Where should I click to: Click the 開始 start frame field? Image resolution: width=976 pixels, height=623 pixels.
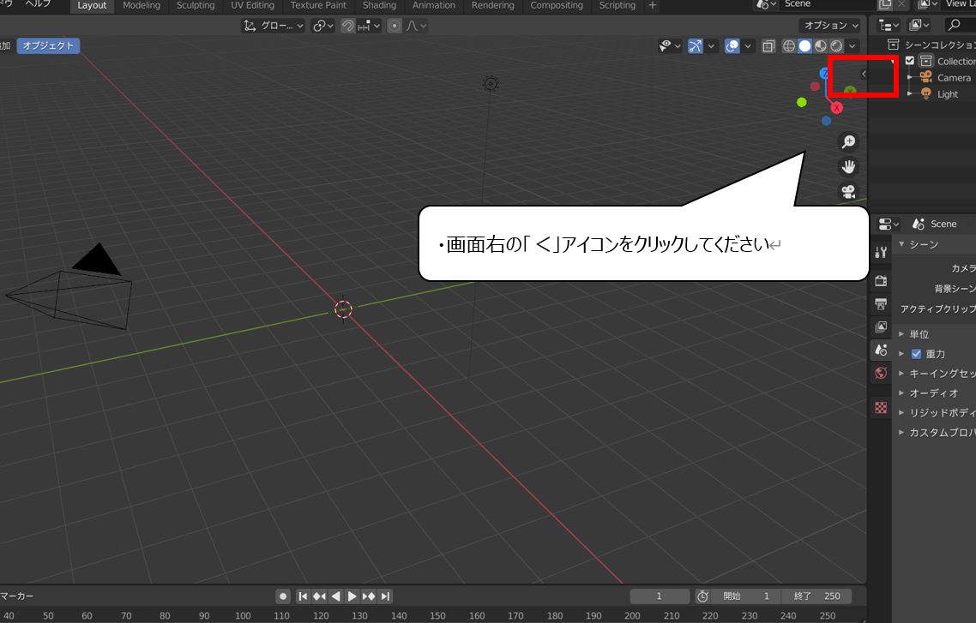point(746,596)
